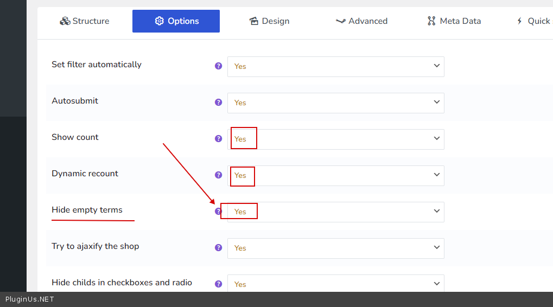The image size is (553, 307).
Task: Open the Hide empty terms dropdown
Action: [x=335, y=212]
